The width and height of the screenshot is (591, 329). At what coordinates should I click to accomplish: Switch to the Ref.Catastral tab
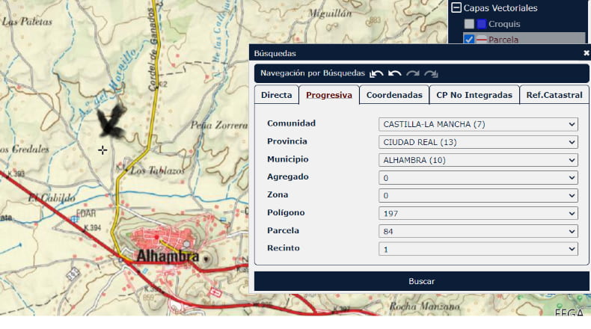pyautogui.click(x=554, y=95)
